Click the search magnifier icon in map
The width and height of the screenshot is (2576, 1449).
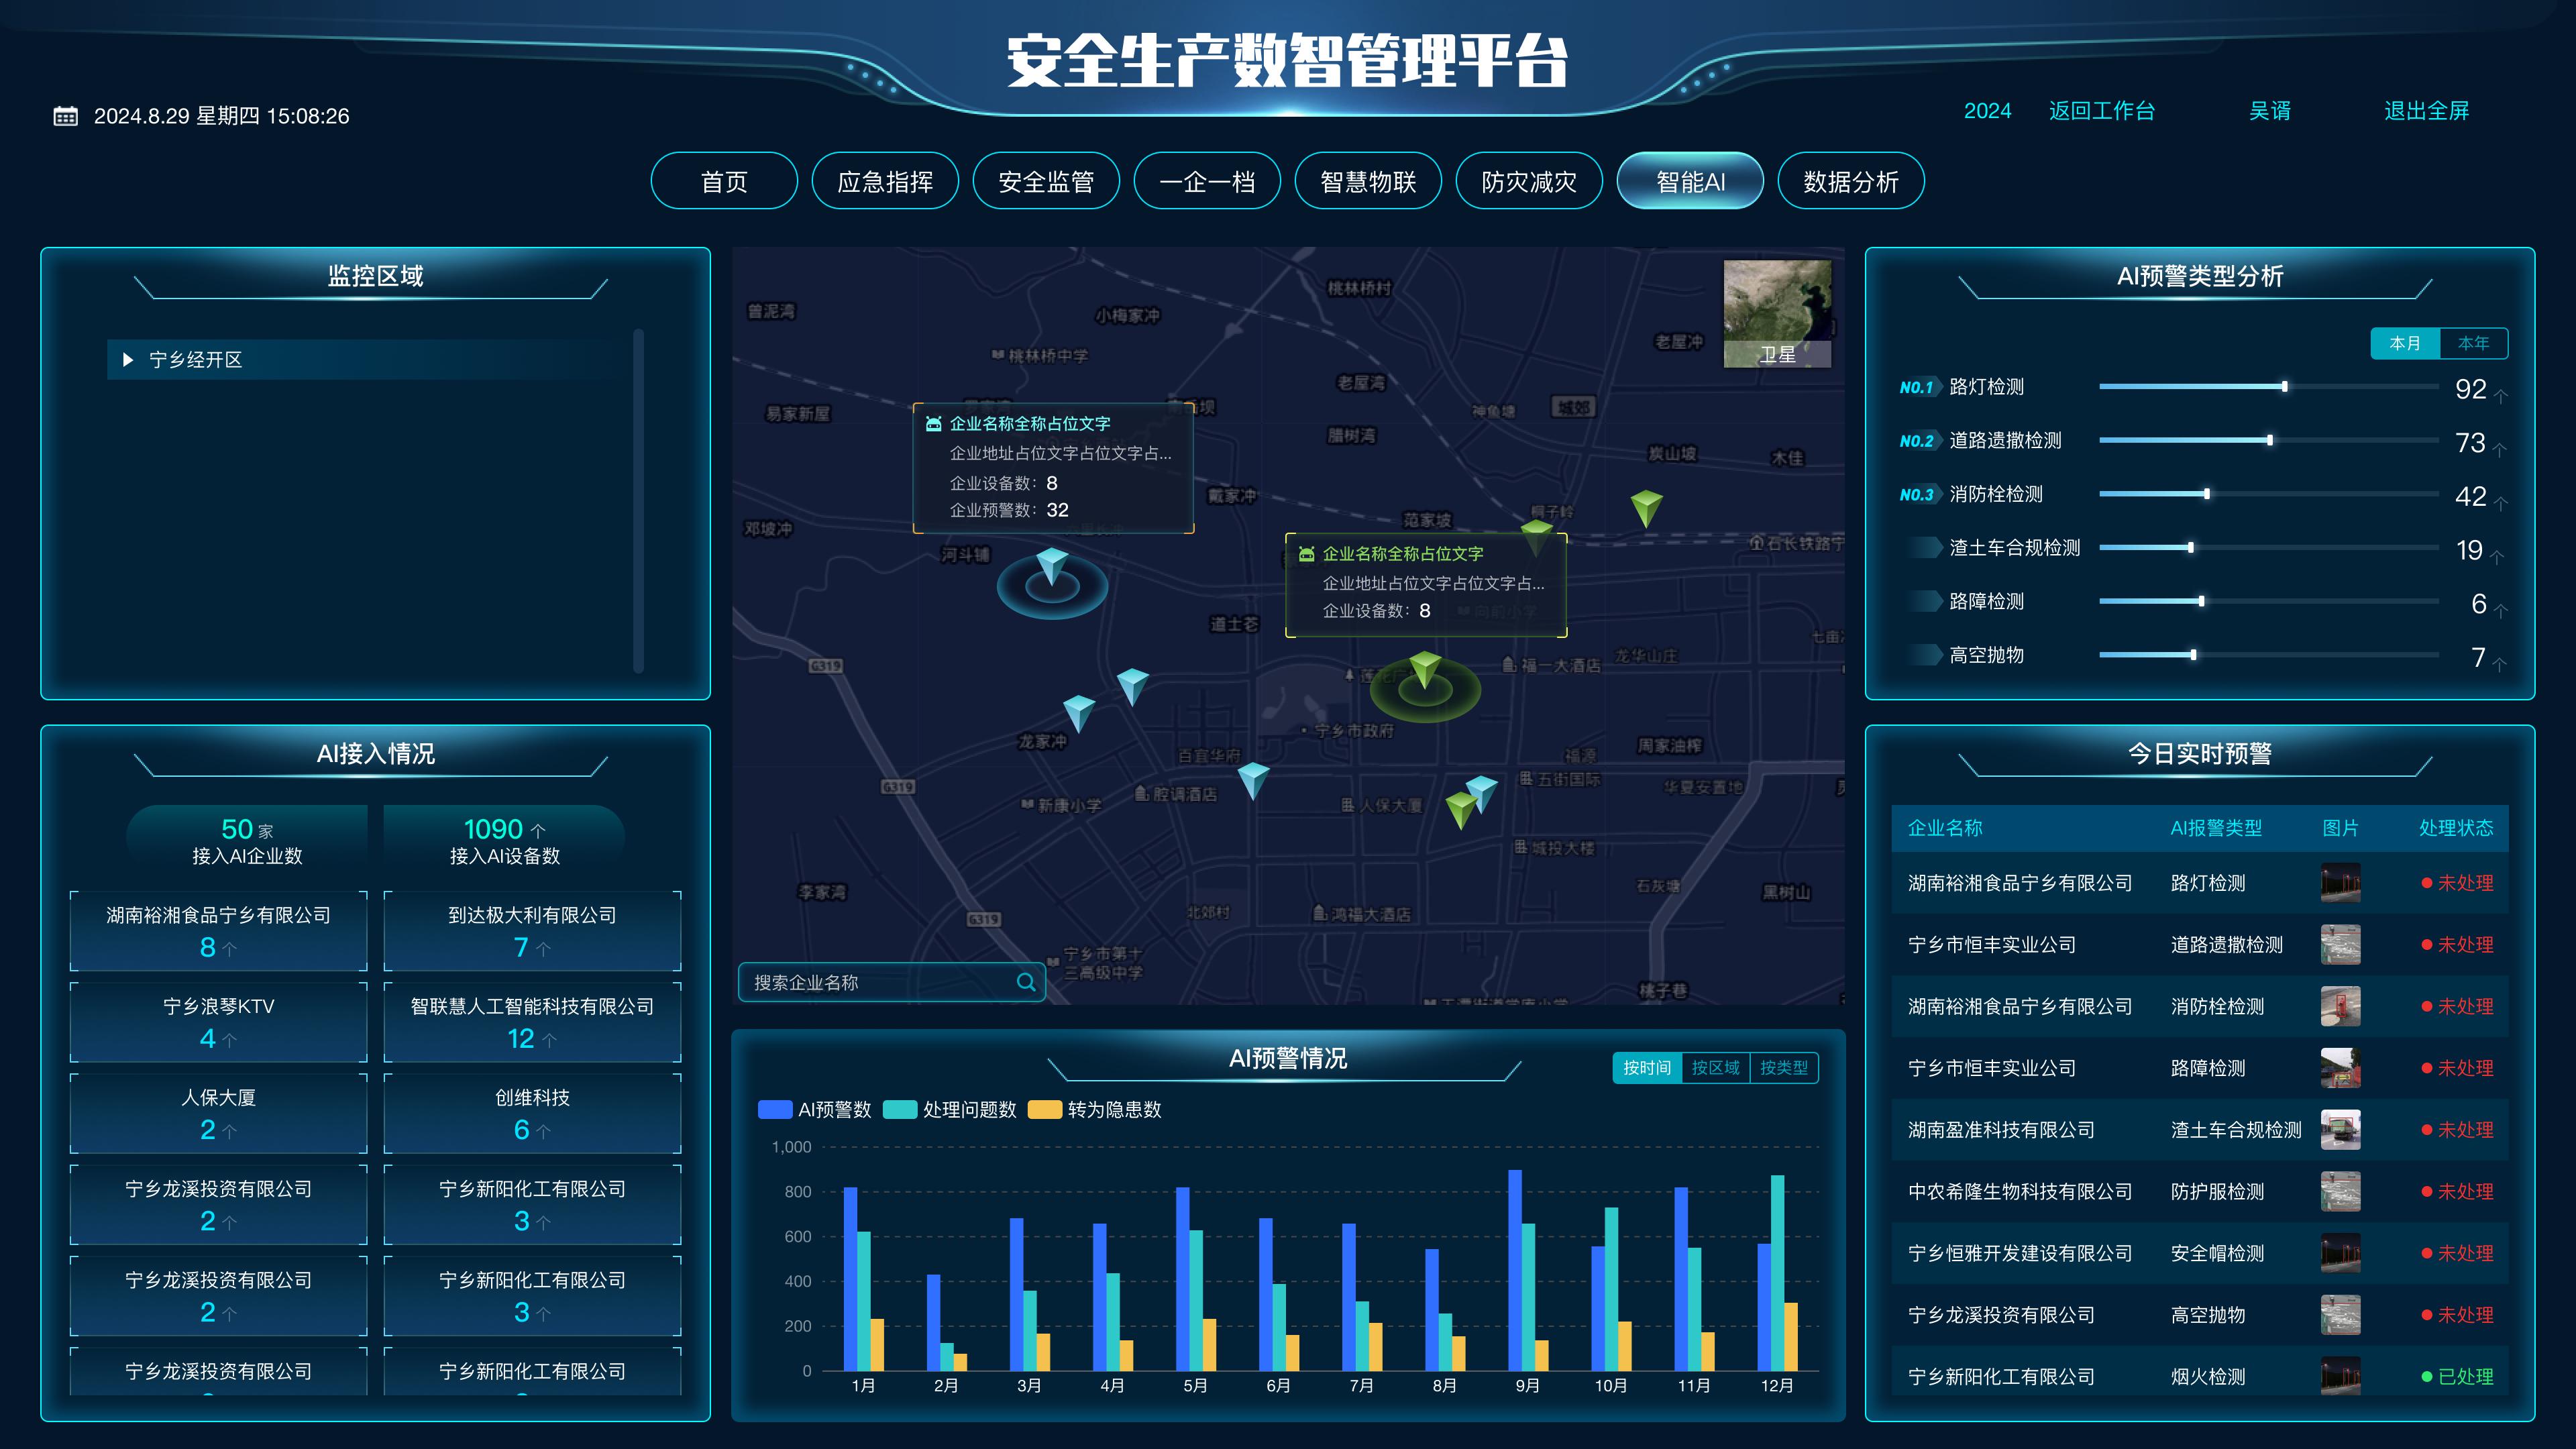pyautogui.click(x=1025, y=982)
